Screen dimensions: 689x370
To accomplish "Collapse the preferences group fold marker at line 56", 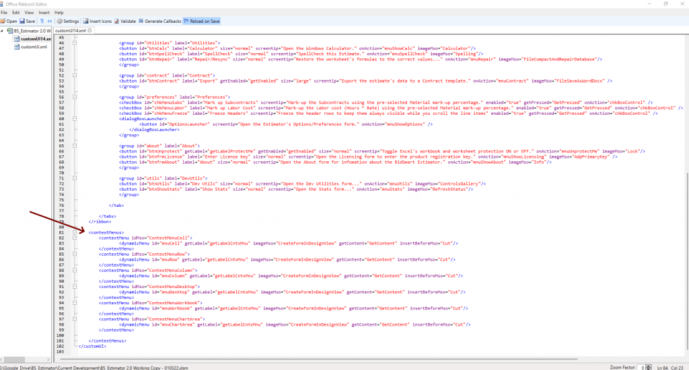I will [75, 97].
